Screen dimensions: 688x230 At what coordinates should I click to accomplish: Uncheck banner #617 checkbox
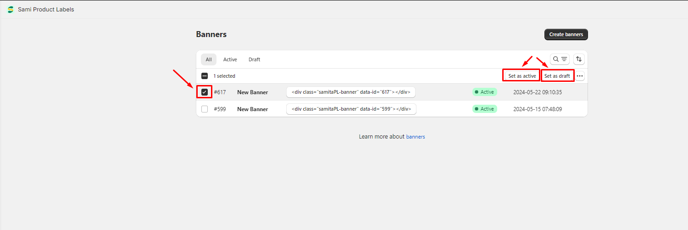[x=205, y=92]
